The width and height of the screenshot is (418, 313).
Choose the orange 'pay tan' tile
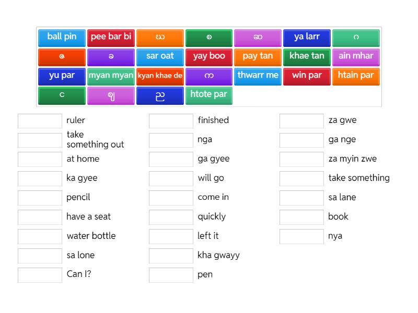pyautogui.click(x=258, y=56)
